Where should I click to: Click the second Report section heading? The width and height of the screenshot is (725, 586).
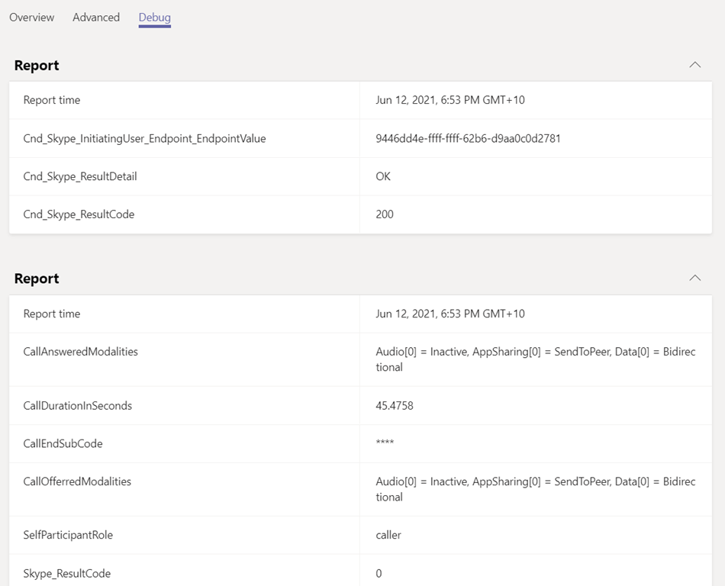pyautogui.click(x=37, y=279)
